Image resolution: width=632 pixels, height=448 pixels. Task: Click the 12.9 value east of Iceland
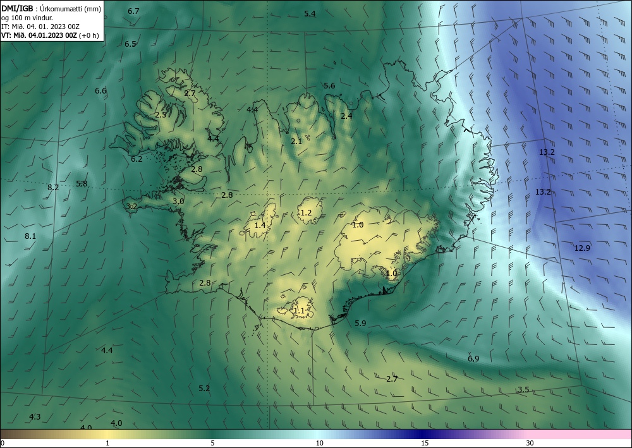582,248
